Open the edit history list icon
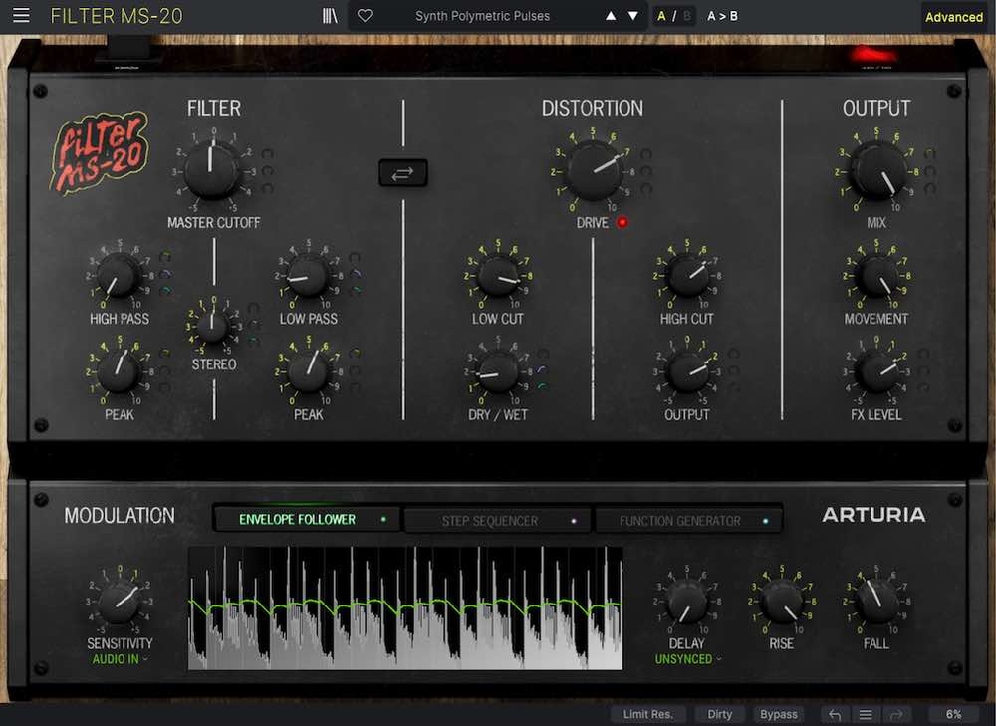Image resolution: width=996 pixels, height=726 pixels. click(864, 713)
